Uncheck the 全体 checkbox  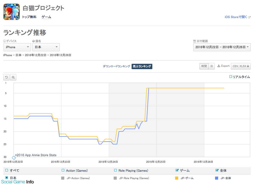click(217, 170)
